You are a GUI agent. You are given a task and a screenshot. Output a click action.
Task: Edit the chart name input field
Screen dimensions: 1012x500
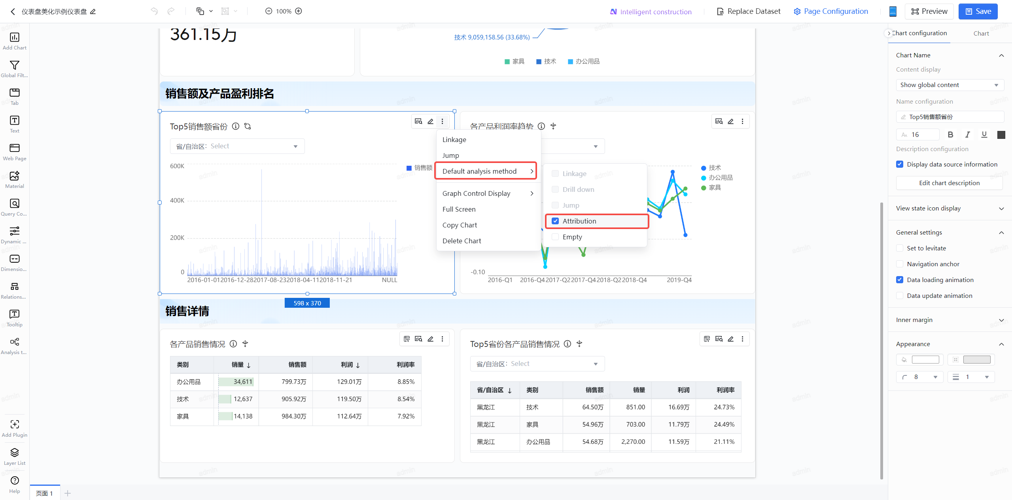click(950, 117)
